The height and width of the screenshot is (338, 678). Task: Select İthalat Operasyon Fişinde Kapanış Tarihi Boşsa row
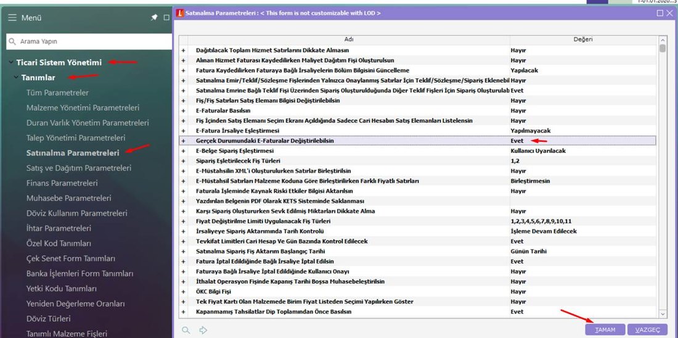pos(418,282)
